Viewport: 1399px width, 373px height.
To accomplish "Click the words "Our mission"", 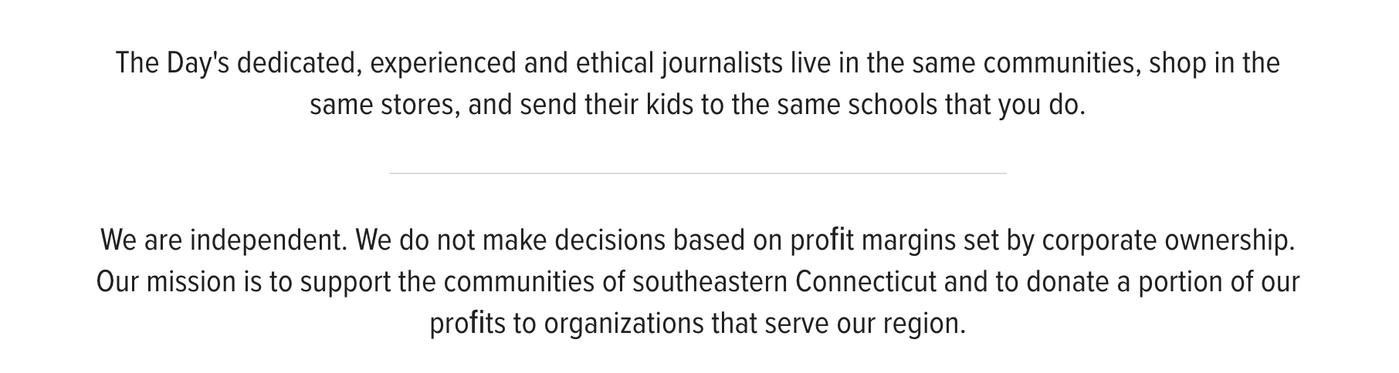I will tap(165, 282).
